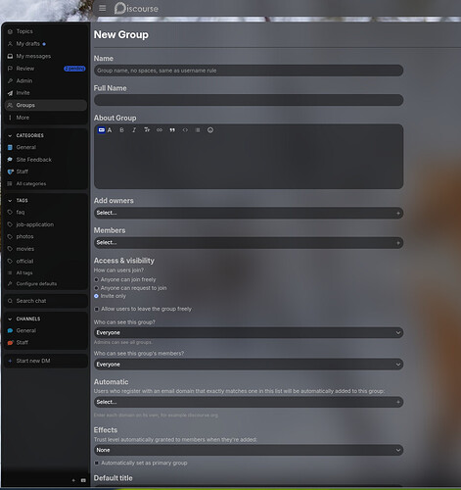Check Automatically set as primary group
The image size is (461, 490).
click(x=97, y=463)
